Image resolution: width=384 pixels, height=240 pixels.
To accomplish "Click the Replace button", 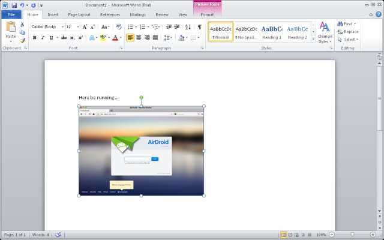I will tap(349, 32).
